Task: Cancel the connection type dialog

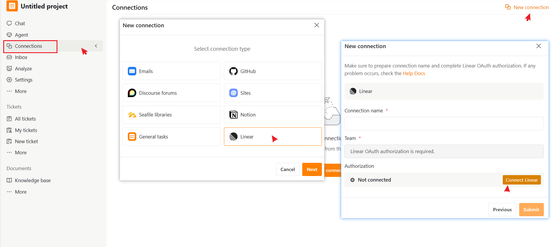Action: click(x=288, y=170)
